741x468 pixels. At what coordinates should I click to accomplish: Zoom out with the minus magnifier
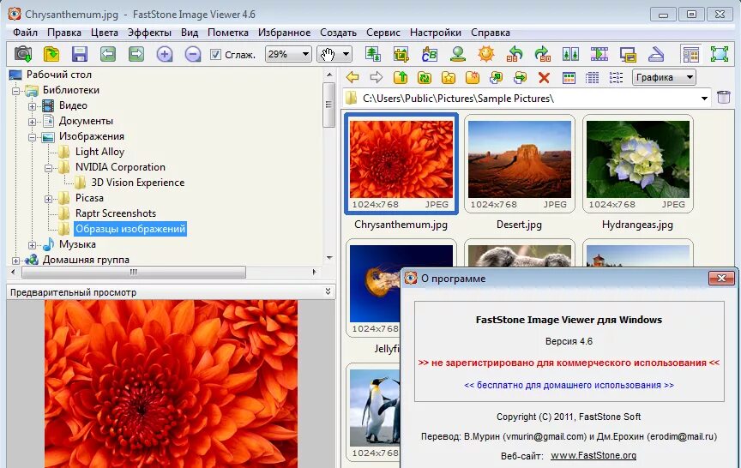pos(193,54)
